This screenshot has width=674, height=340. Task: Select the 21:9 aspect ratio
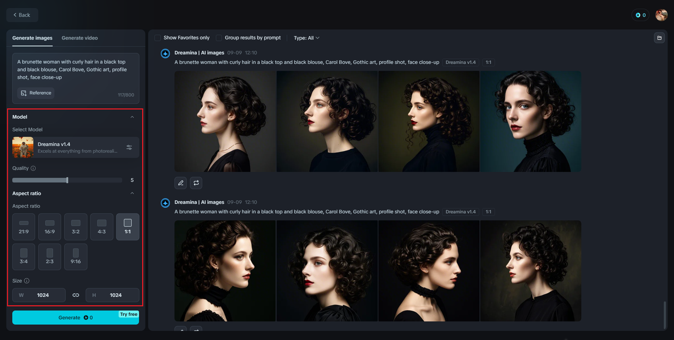pos(24,227)
